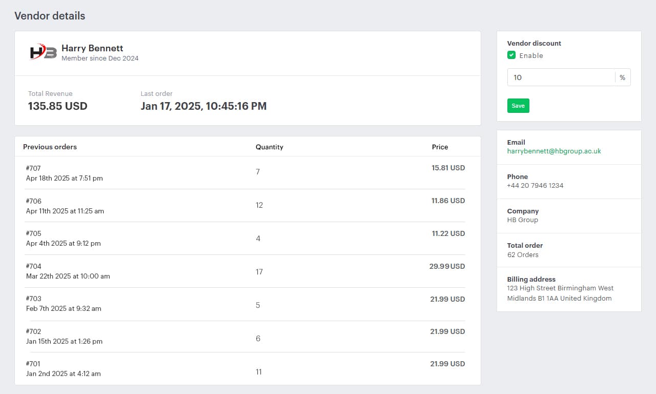The height and width of the screenshot is (394, 656).
Task: Click Harry Bennett's vendor name
Action: tap(92, 48)
